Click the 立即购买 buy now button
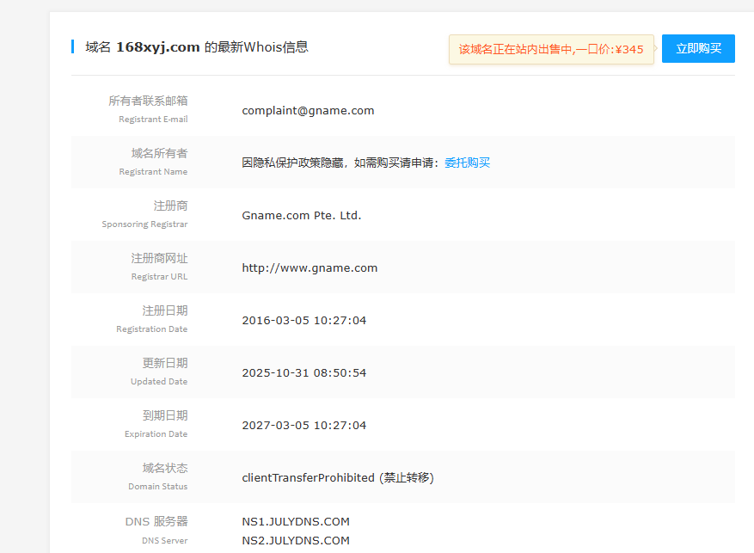754x553 pixels. point(698,49)
